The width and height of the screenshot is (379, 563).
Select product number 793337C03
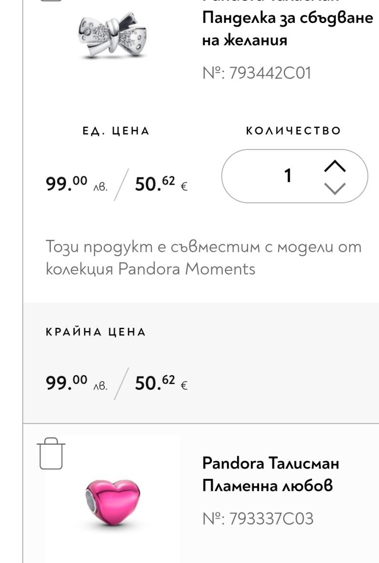click(x=258, y=519)
